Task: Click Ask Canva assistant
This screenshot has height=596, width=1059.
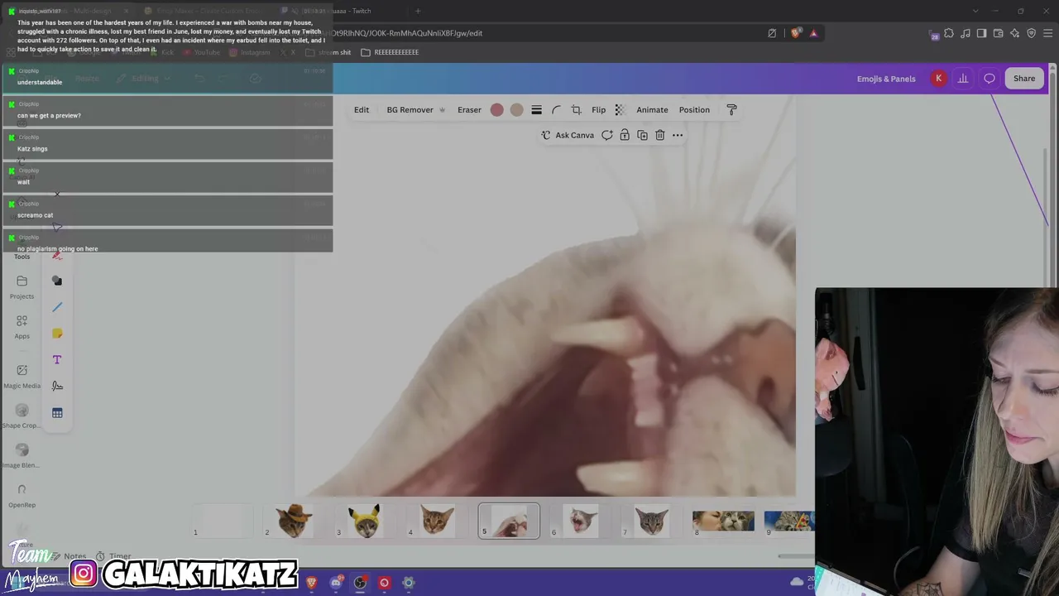Action: pos(568,135)
